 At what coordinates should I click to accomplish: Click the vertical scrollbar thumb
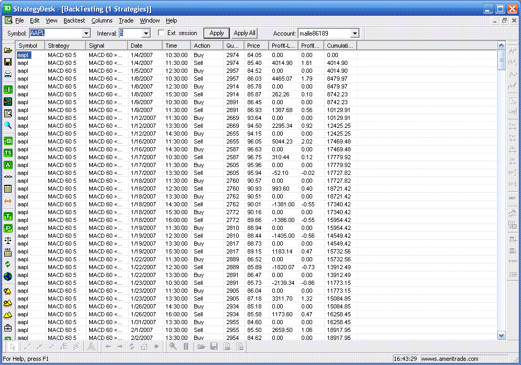pyautogui.click(x=502, y=60)
